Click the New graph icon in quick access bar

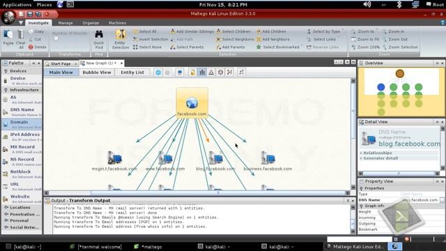pos(22,14)
